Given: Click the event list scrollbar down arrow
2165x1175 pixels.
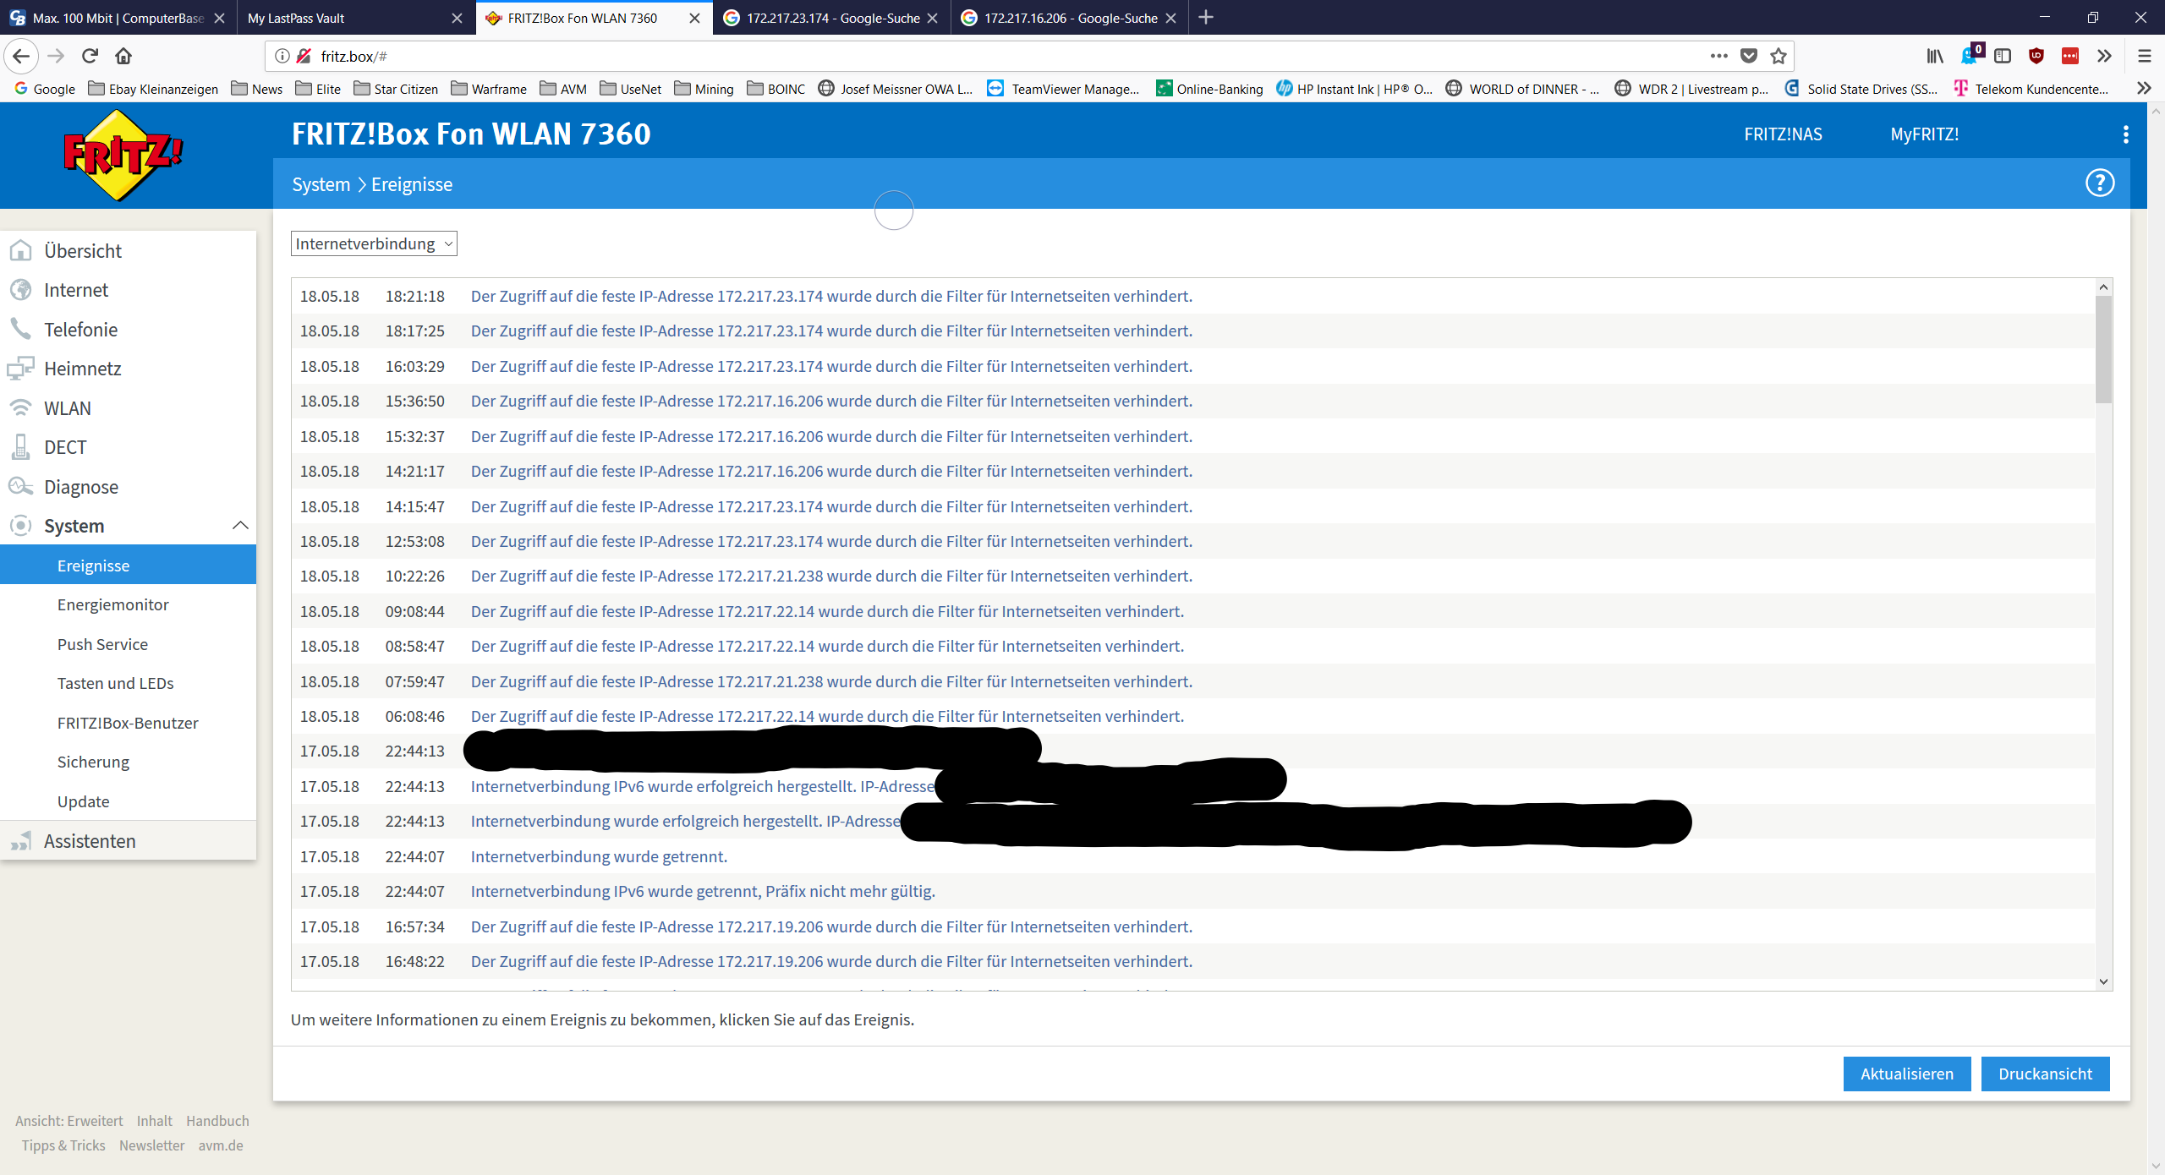Looking at the screenshot, I should (2103, 981).
